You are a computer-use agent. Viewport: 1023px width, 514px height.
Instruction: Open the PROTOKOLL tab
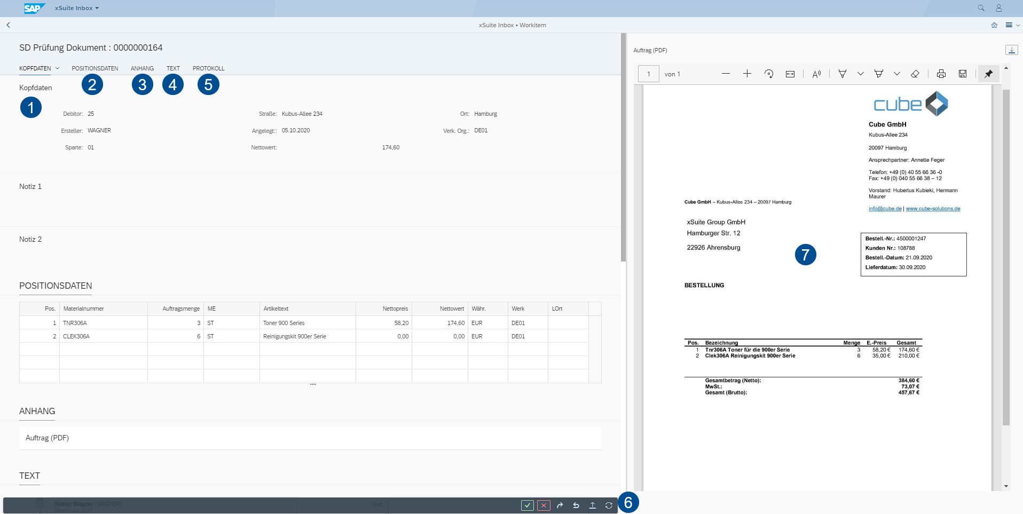click(208, 68)
